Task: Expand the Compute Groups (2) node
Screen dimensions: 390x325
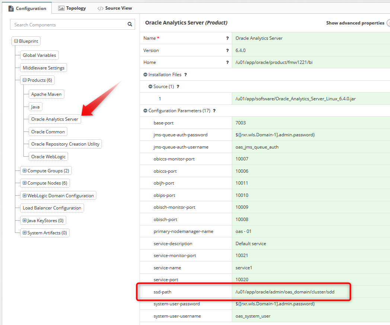Action: [25, 171]
